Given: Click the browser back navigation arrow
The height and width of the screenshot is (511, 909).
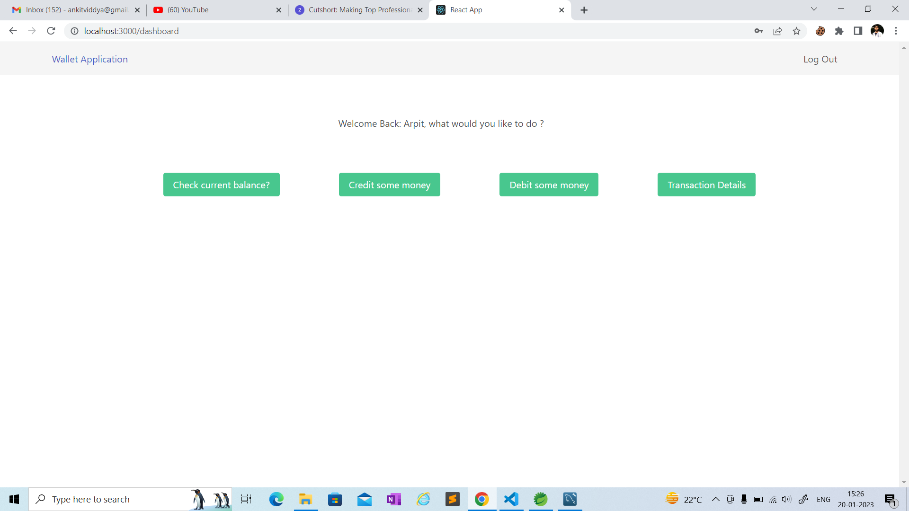Looking at the screenshot, I should coord(12,31).
